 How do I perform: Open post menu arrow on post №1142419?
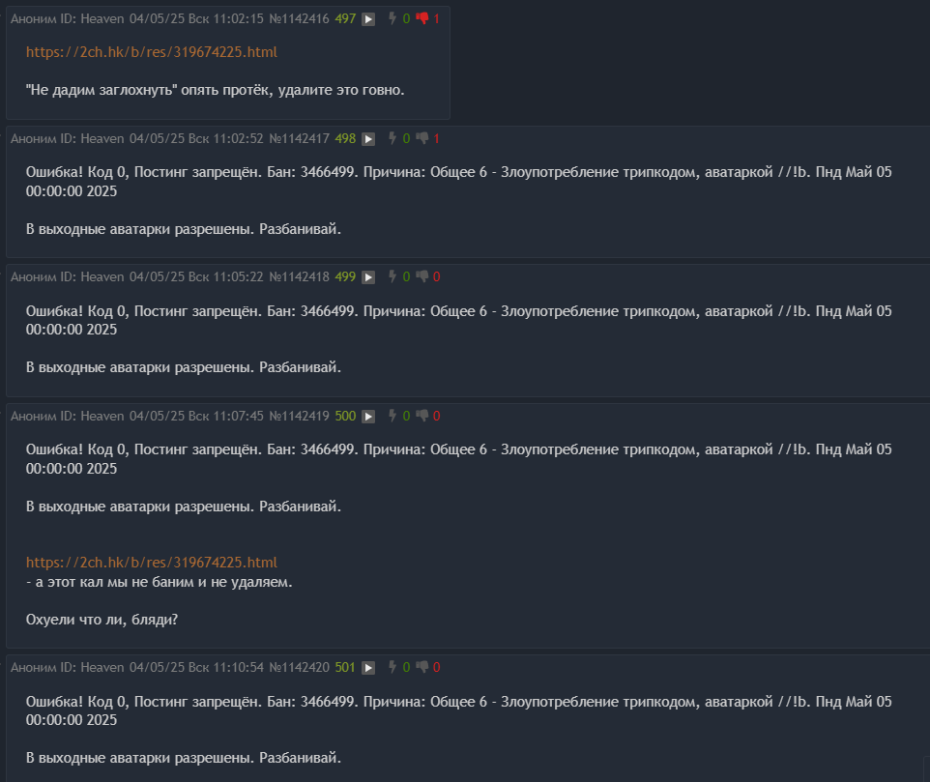point(368,417)
